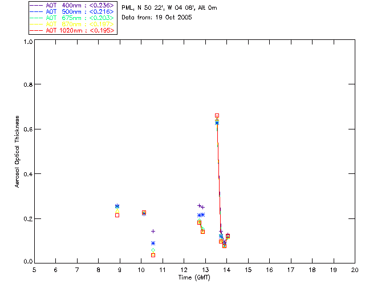Click the blue asterisk marker near 9 hours

tap(117, 206)
